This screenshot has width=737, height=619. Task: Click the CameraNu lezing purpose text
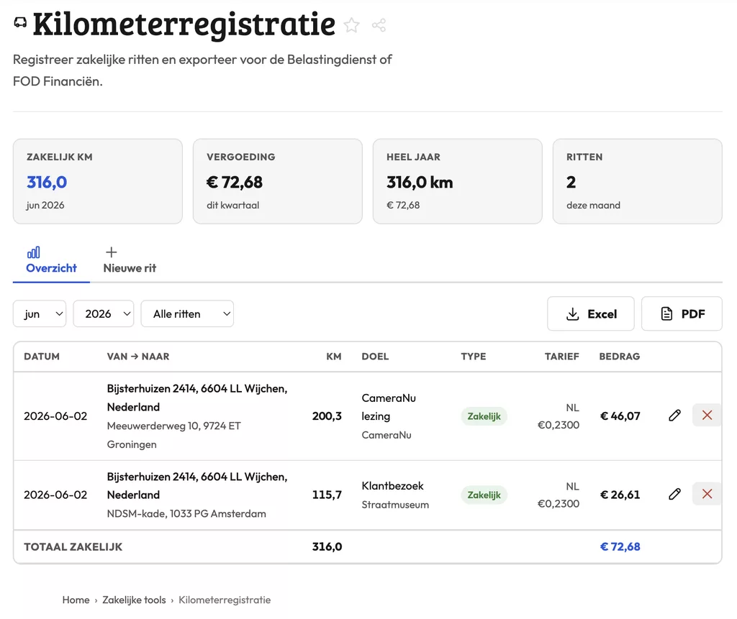389,407
